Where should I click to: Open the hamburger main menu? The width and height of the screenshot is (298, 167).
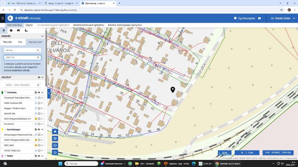(3, 18)
